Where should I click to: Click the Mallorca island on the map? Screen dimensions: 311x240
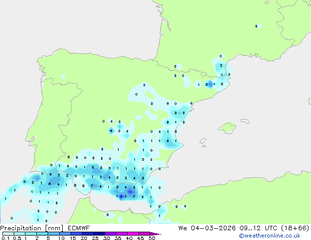pos(227,128)
